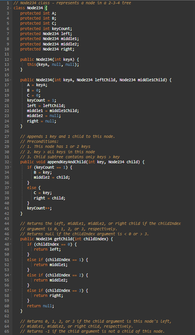Collapse the childIndex == 2 else-if block
The width and height of the screenshot is (195, 335).
(x=10, y=275)
